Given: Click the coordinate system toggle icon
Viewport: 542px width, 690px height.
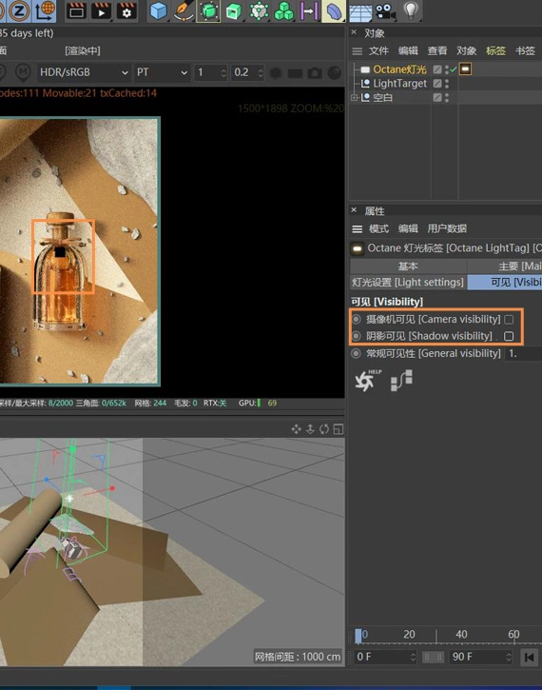Looking at the screenshot, I should (45, 10).
